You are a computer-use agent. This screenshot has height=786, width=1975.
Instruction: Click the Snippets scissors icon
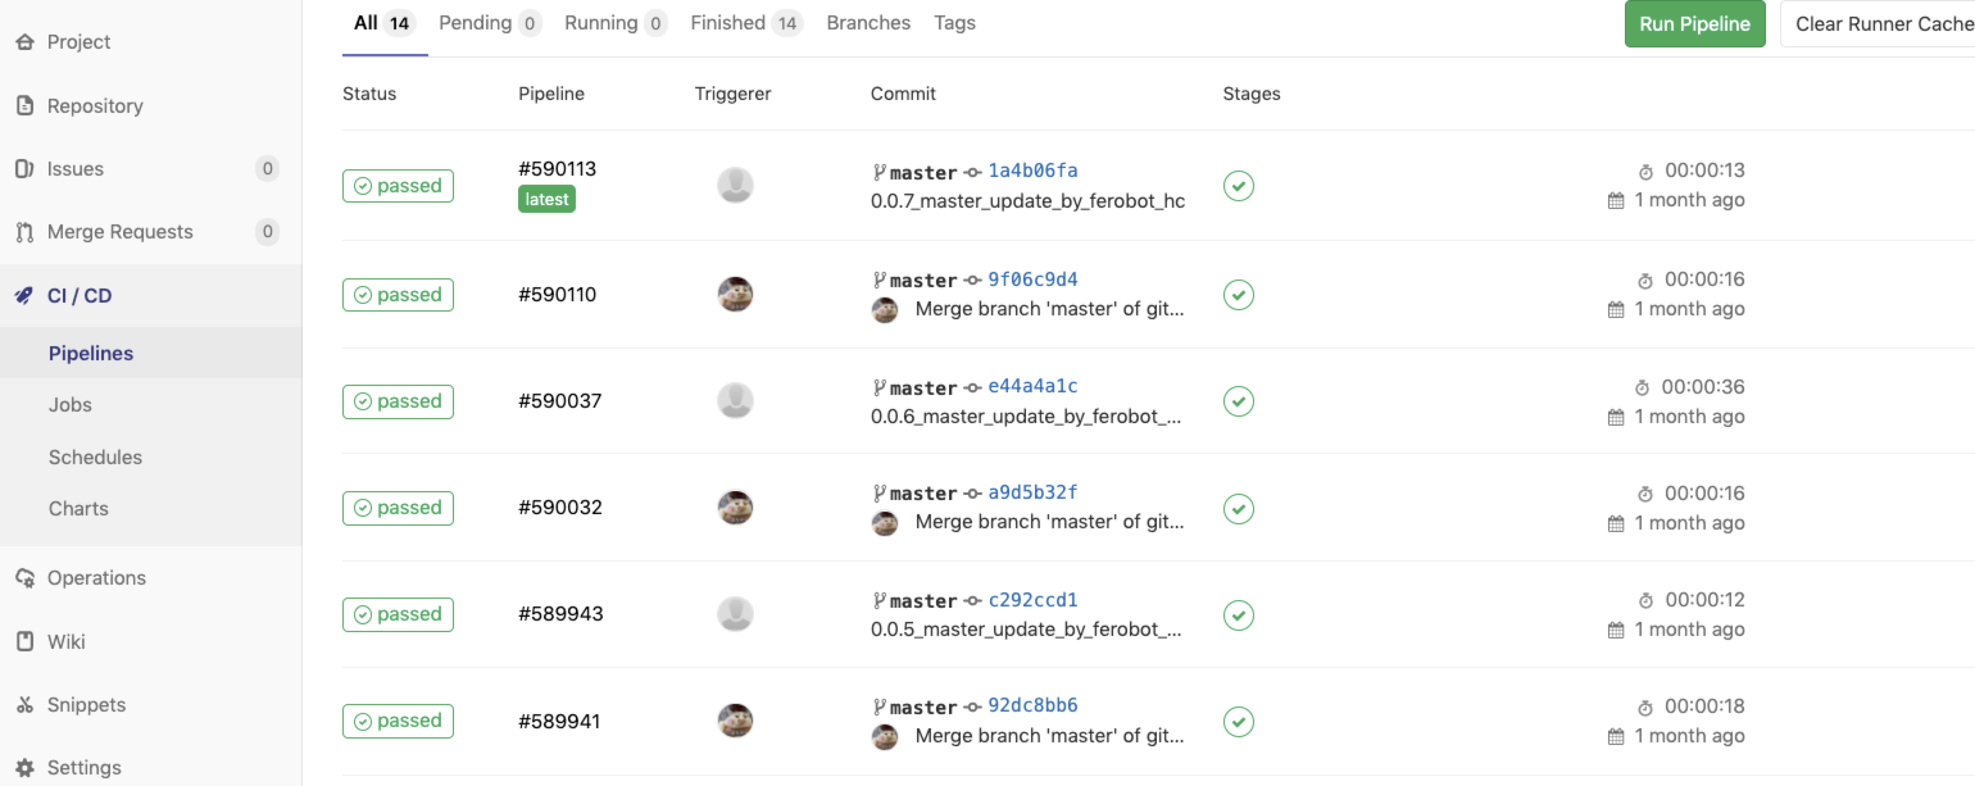(24, 704)
